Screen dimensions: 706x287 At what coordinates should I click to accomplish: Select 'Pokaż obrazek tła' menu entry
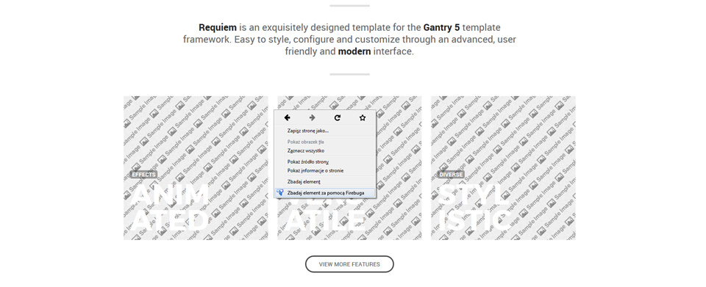(324, 142)
